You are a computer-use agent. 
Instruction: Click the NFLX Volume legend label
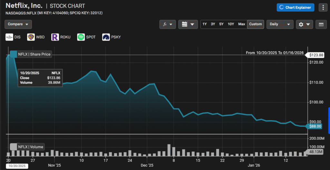(30, 147)
